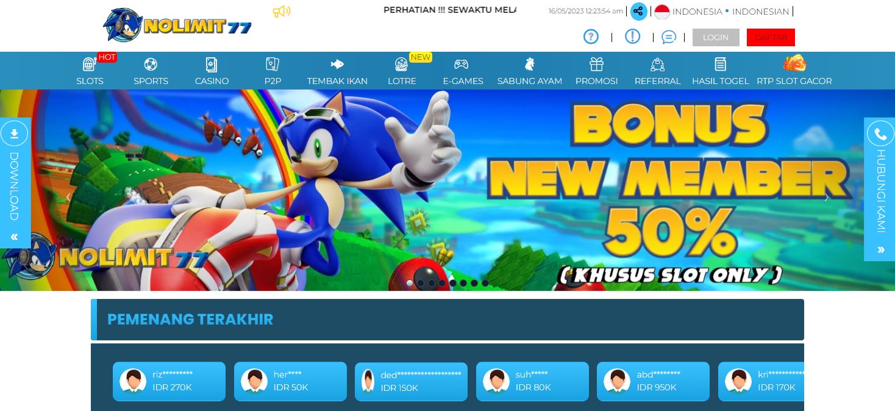
Task: Click IDR 80K winner amount
Action: [533, 387]
